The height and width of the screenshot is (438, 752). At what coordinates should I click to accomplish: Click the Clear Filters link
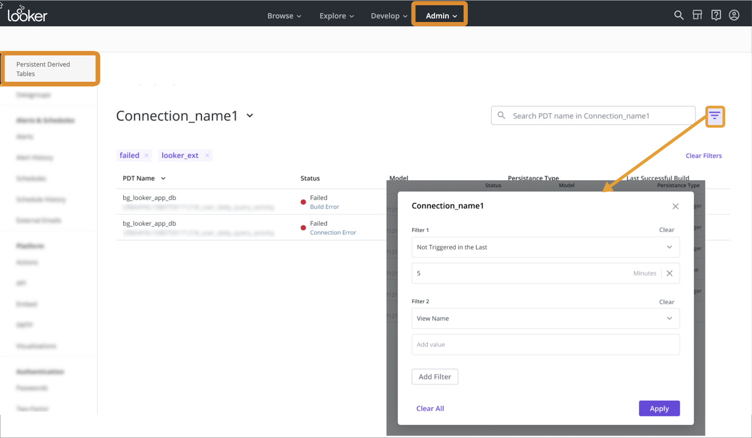(703, 156)
